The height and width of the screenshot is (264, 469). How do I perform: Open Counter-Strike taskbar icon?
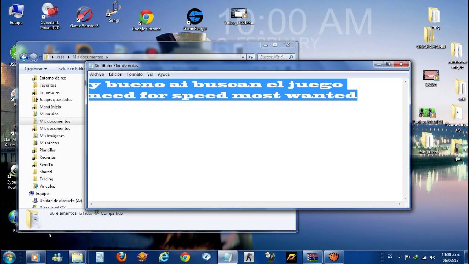click(x=249, y=257)
